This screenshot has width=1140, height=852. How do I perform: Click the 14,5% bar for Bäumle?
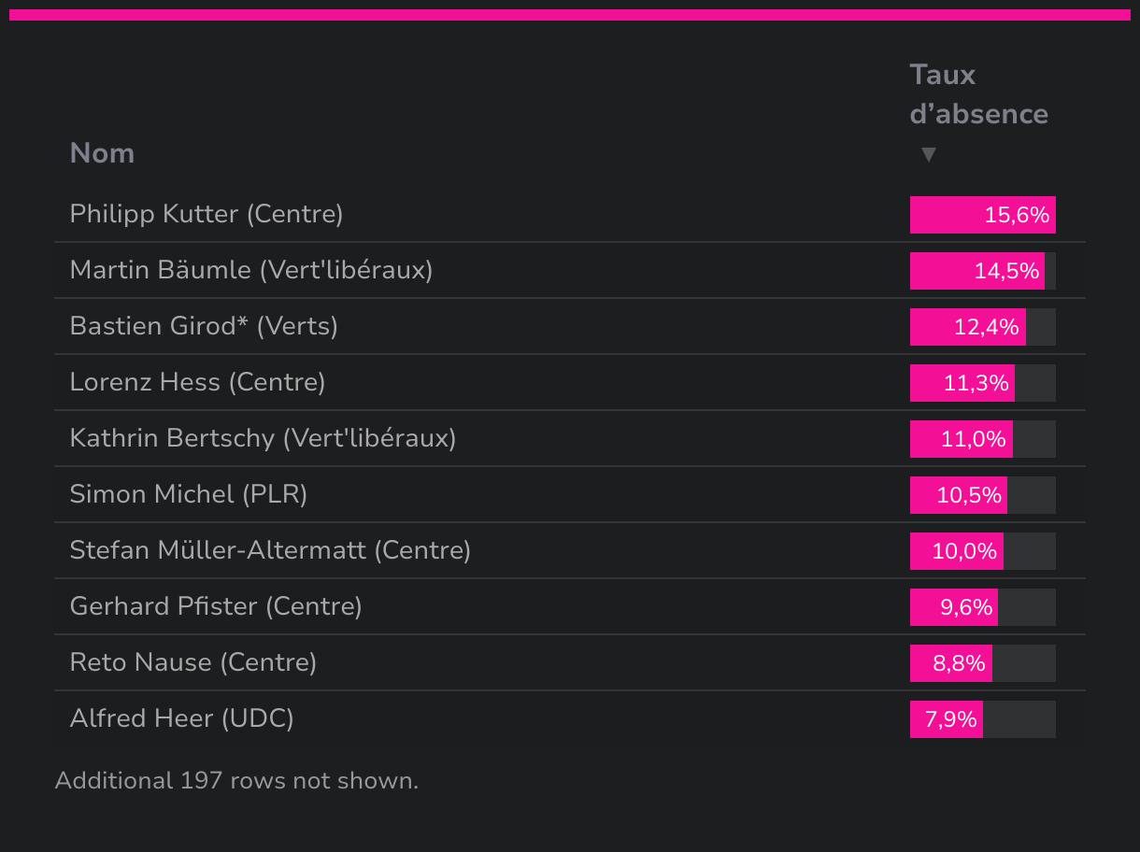pyautogui.click(x=977, y=271)
